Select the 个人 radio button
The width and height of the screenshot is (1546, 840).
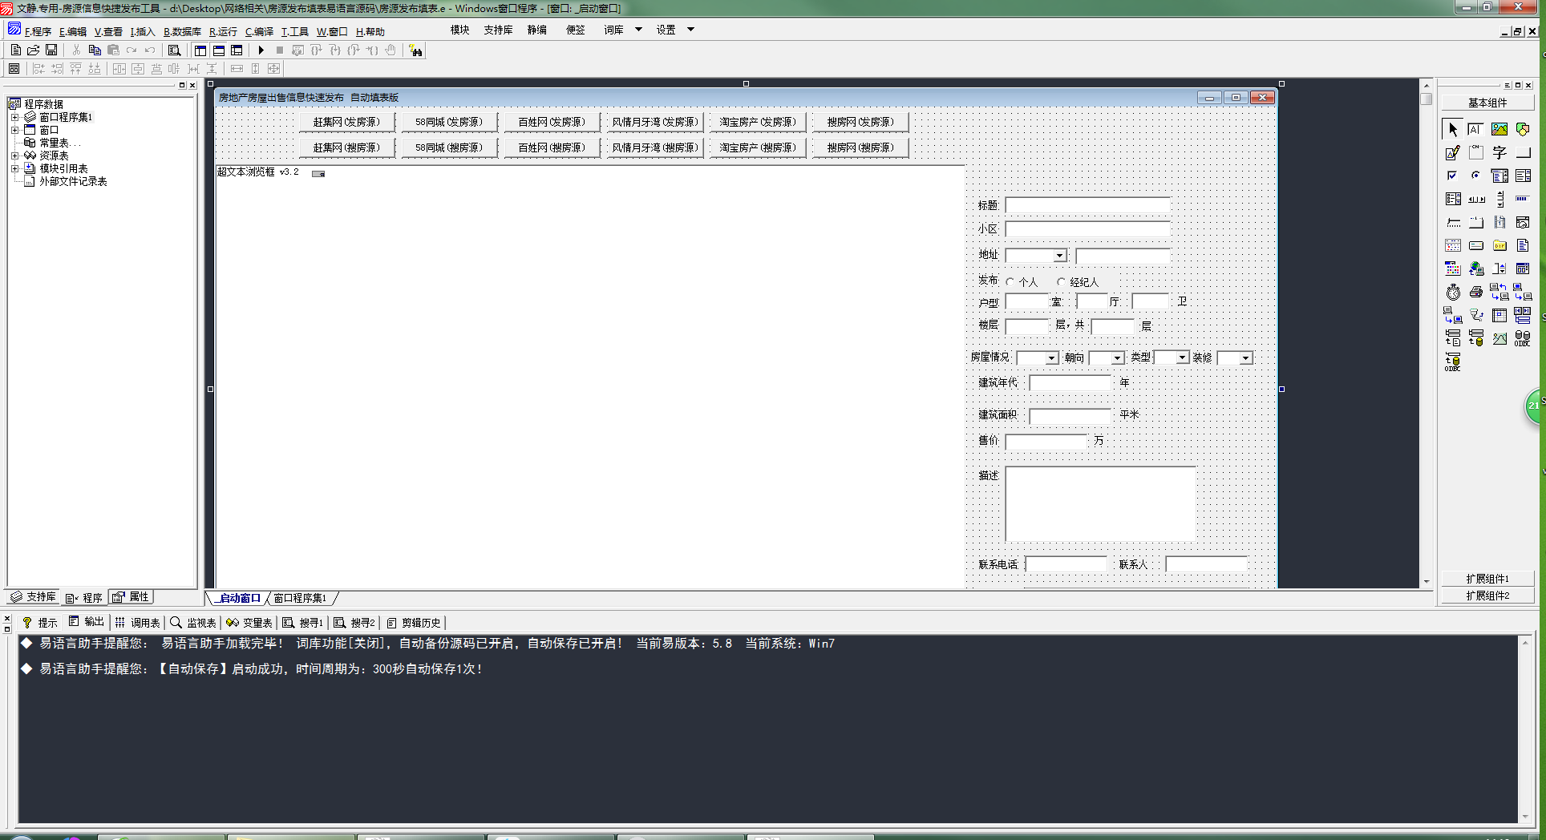tap(1010, 281)
